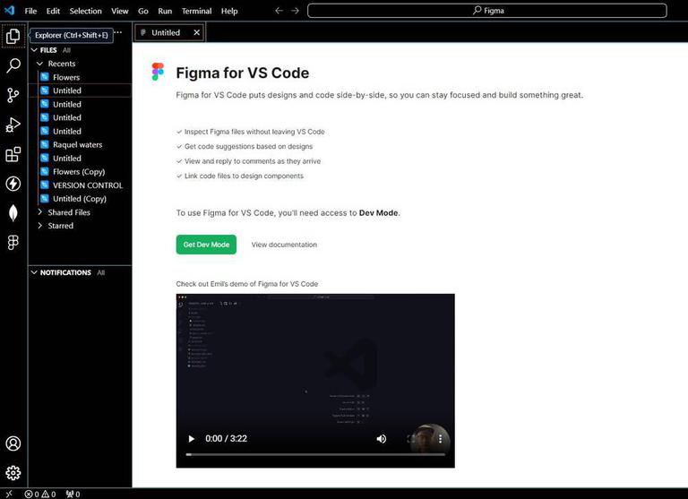The height and width of the screenshot is (499, 688).
Task: Expand the Shared Files folder
Action: tap(40, 212)
